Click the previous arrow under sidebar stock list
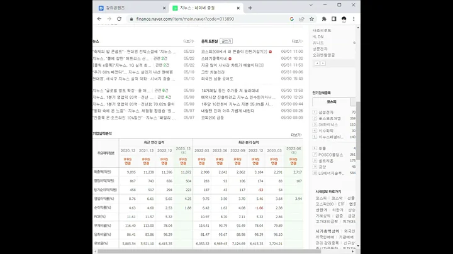 tap(317, 63)
